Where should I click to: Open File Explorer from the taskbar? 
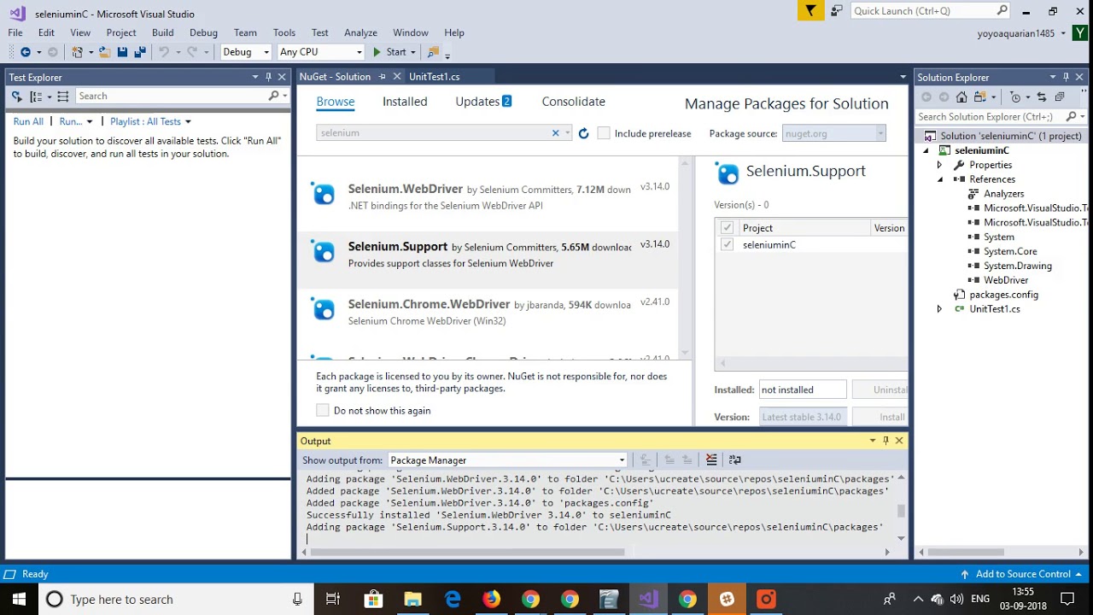[x=412, y=599]
